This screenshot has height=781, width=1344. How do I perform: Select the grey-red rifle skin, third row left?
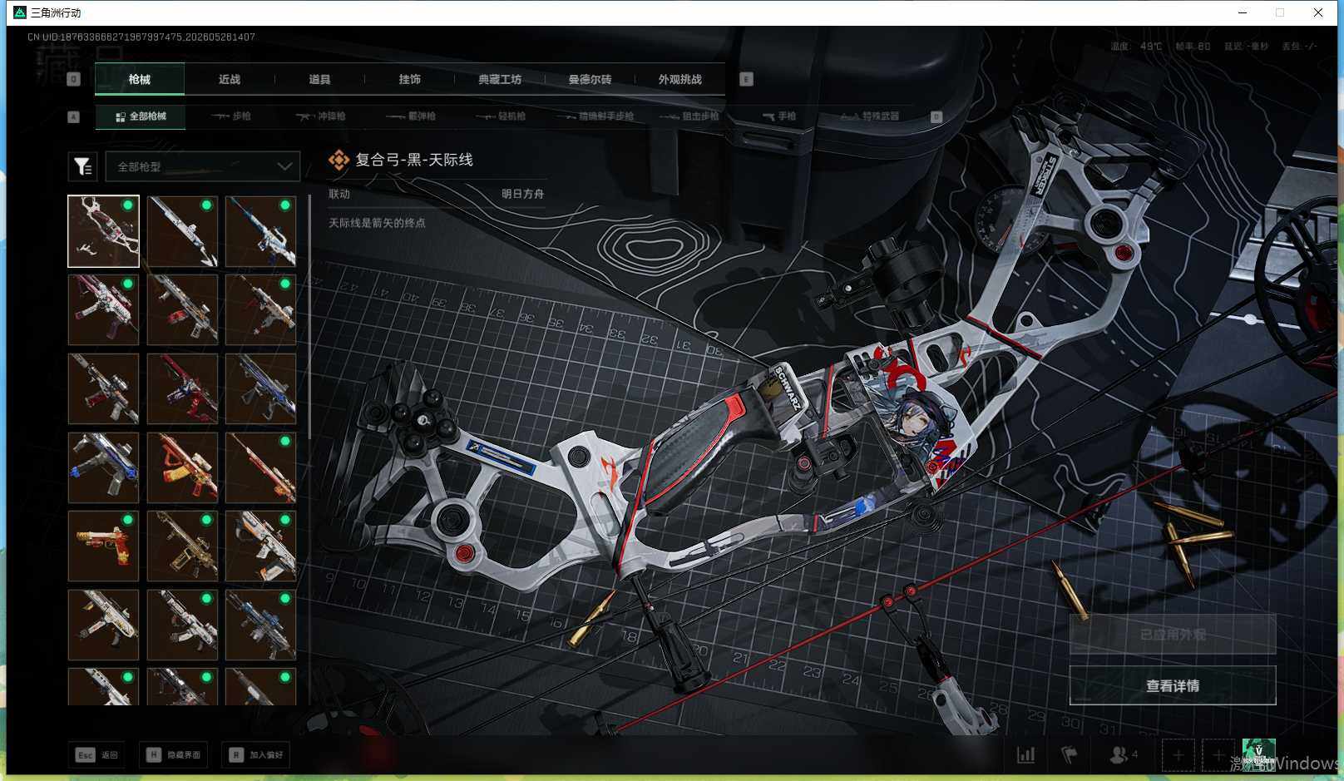coord(103,389)
